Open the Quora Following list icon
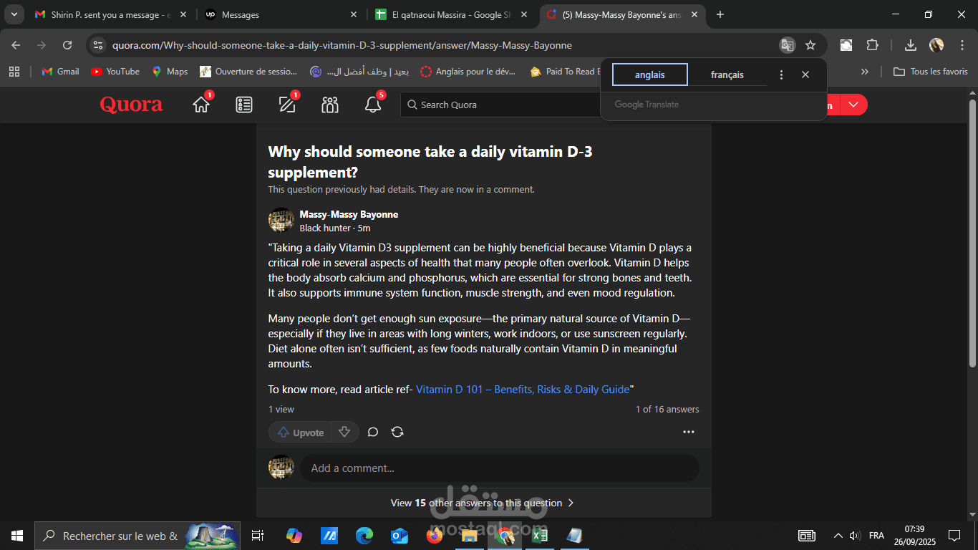 point(244,105)
